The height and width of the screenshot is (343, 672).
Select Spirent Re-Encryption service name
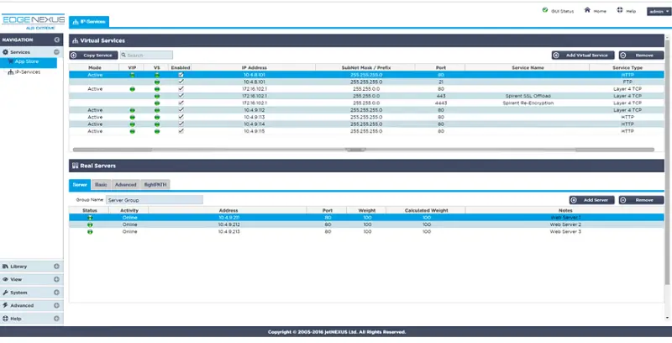point(528,103)
